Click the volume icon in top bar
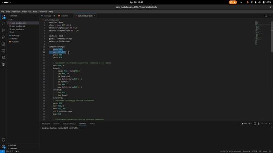Viewport: 273px width, 153px height. [x=259, y=2]
